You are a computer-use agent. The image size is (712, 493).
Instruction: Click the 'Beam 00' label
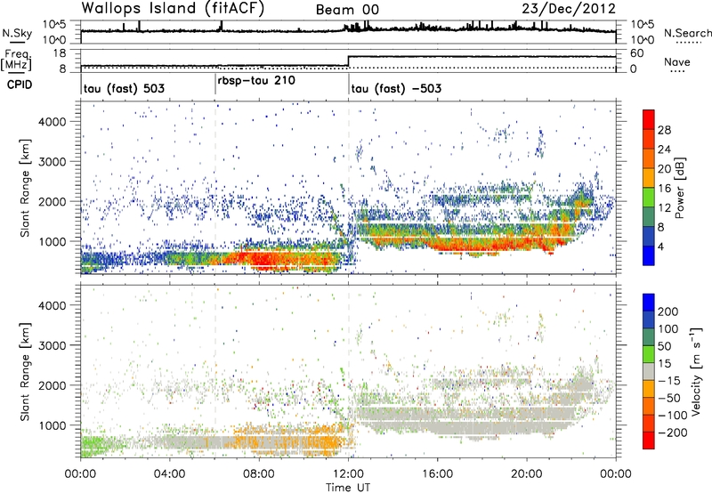(347, 10)
